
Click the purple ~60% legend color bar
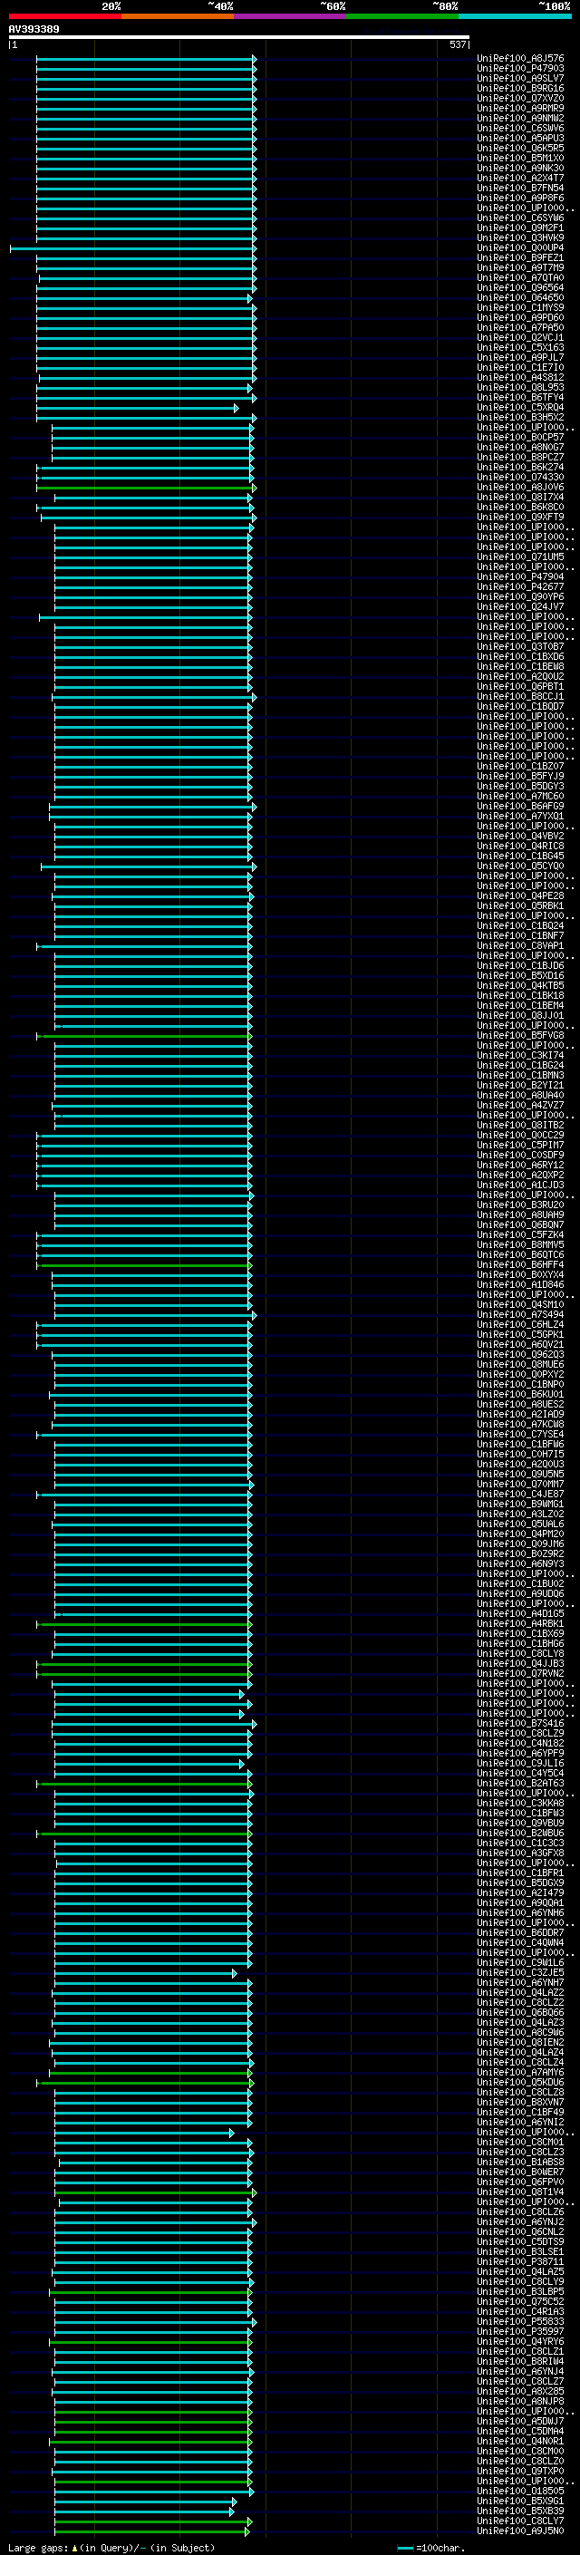(291, 16)
